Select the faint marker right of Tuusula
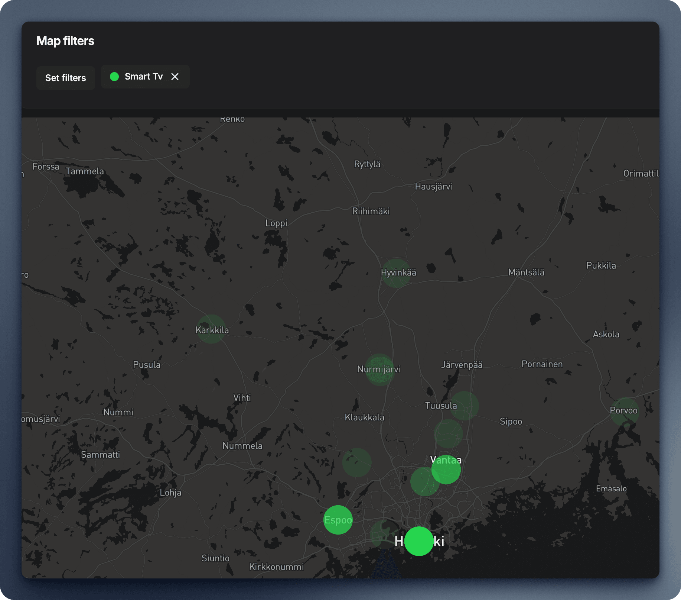The height and width of the screenshot is (600, 681). point(465,406)
